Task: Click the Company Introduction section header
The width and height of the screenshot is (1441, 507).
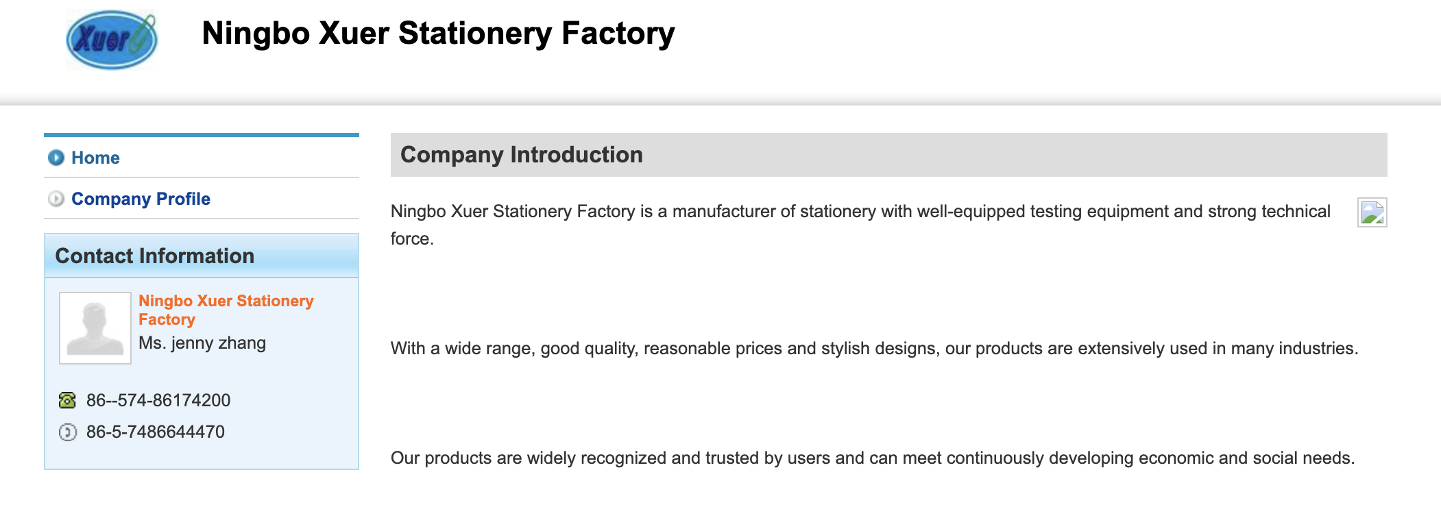Action: [889, 155]
